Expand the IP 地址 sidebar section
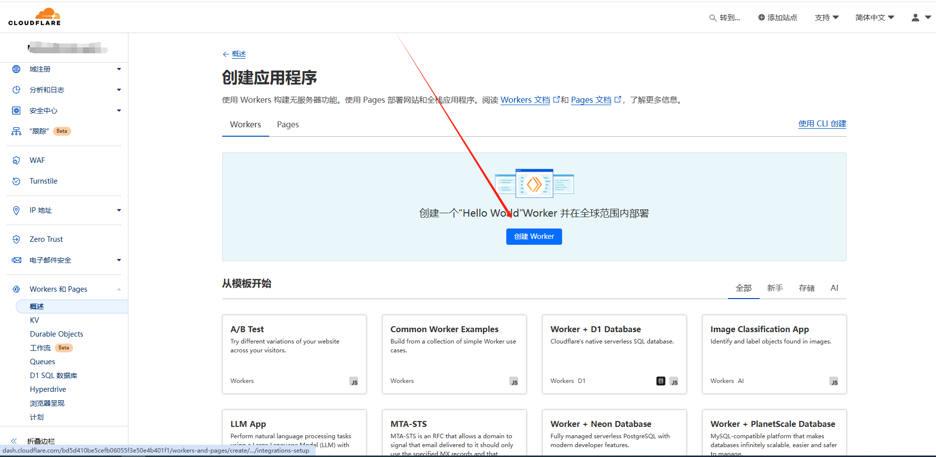The width and height of the screenshot is (936, 457). [119, 210]
